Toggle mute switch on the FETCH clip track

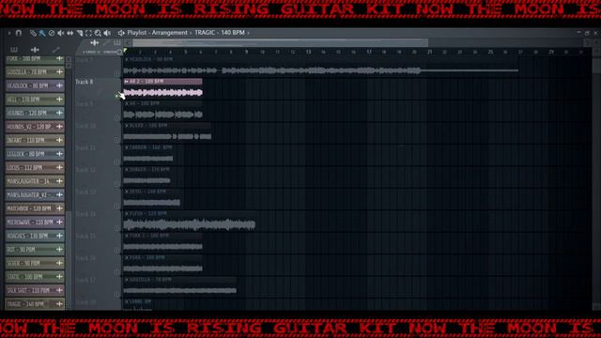tap(116, 228)
